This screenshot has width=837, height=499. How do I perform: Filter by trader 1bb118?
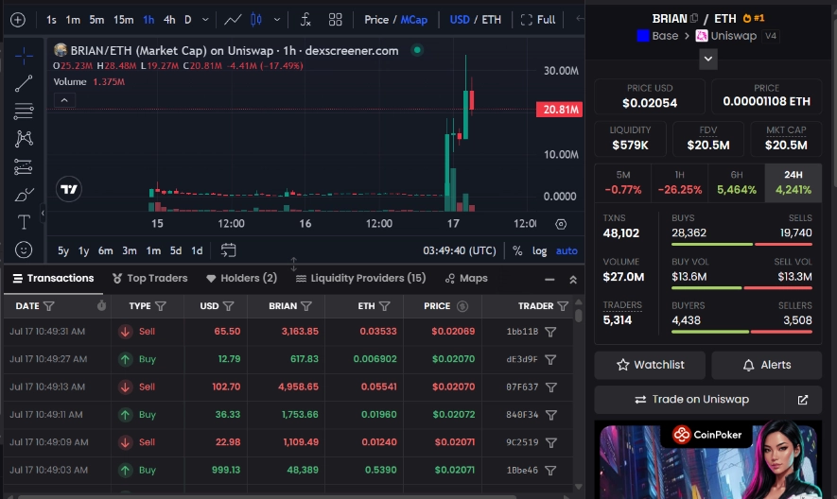550,332
